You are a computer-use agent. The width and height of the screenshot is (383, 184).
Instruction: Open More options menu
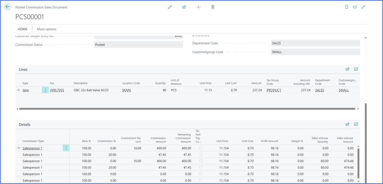click(x=47, y=29)
